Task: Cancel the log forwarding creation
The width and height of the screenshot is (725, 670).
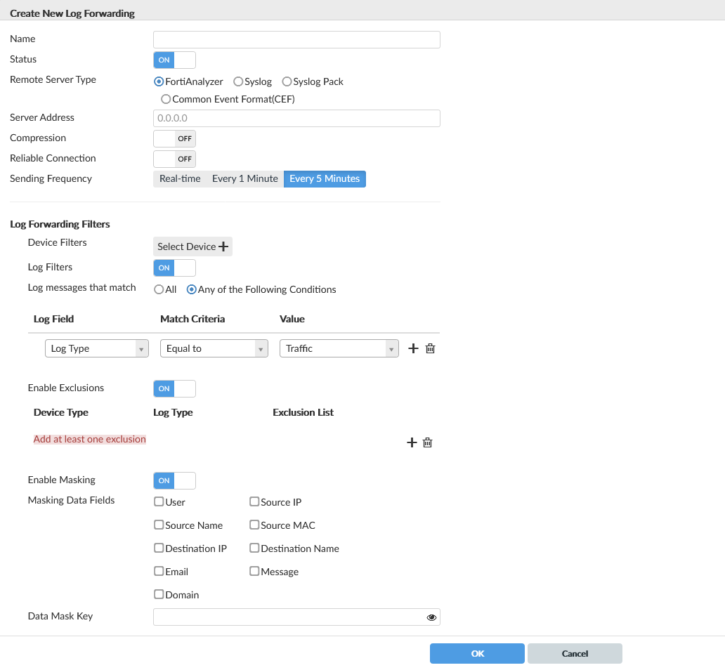Action: click(x=575, y=653)
